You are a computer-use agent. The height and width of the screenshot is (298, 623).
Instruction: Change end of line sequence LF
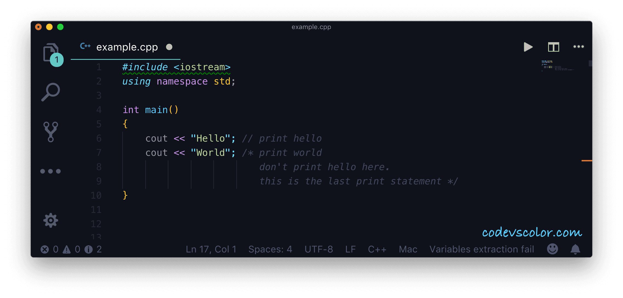click(350, 249)
